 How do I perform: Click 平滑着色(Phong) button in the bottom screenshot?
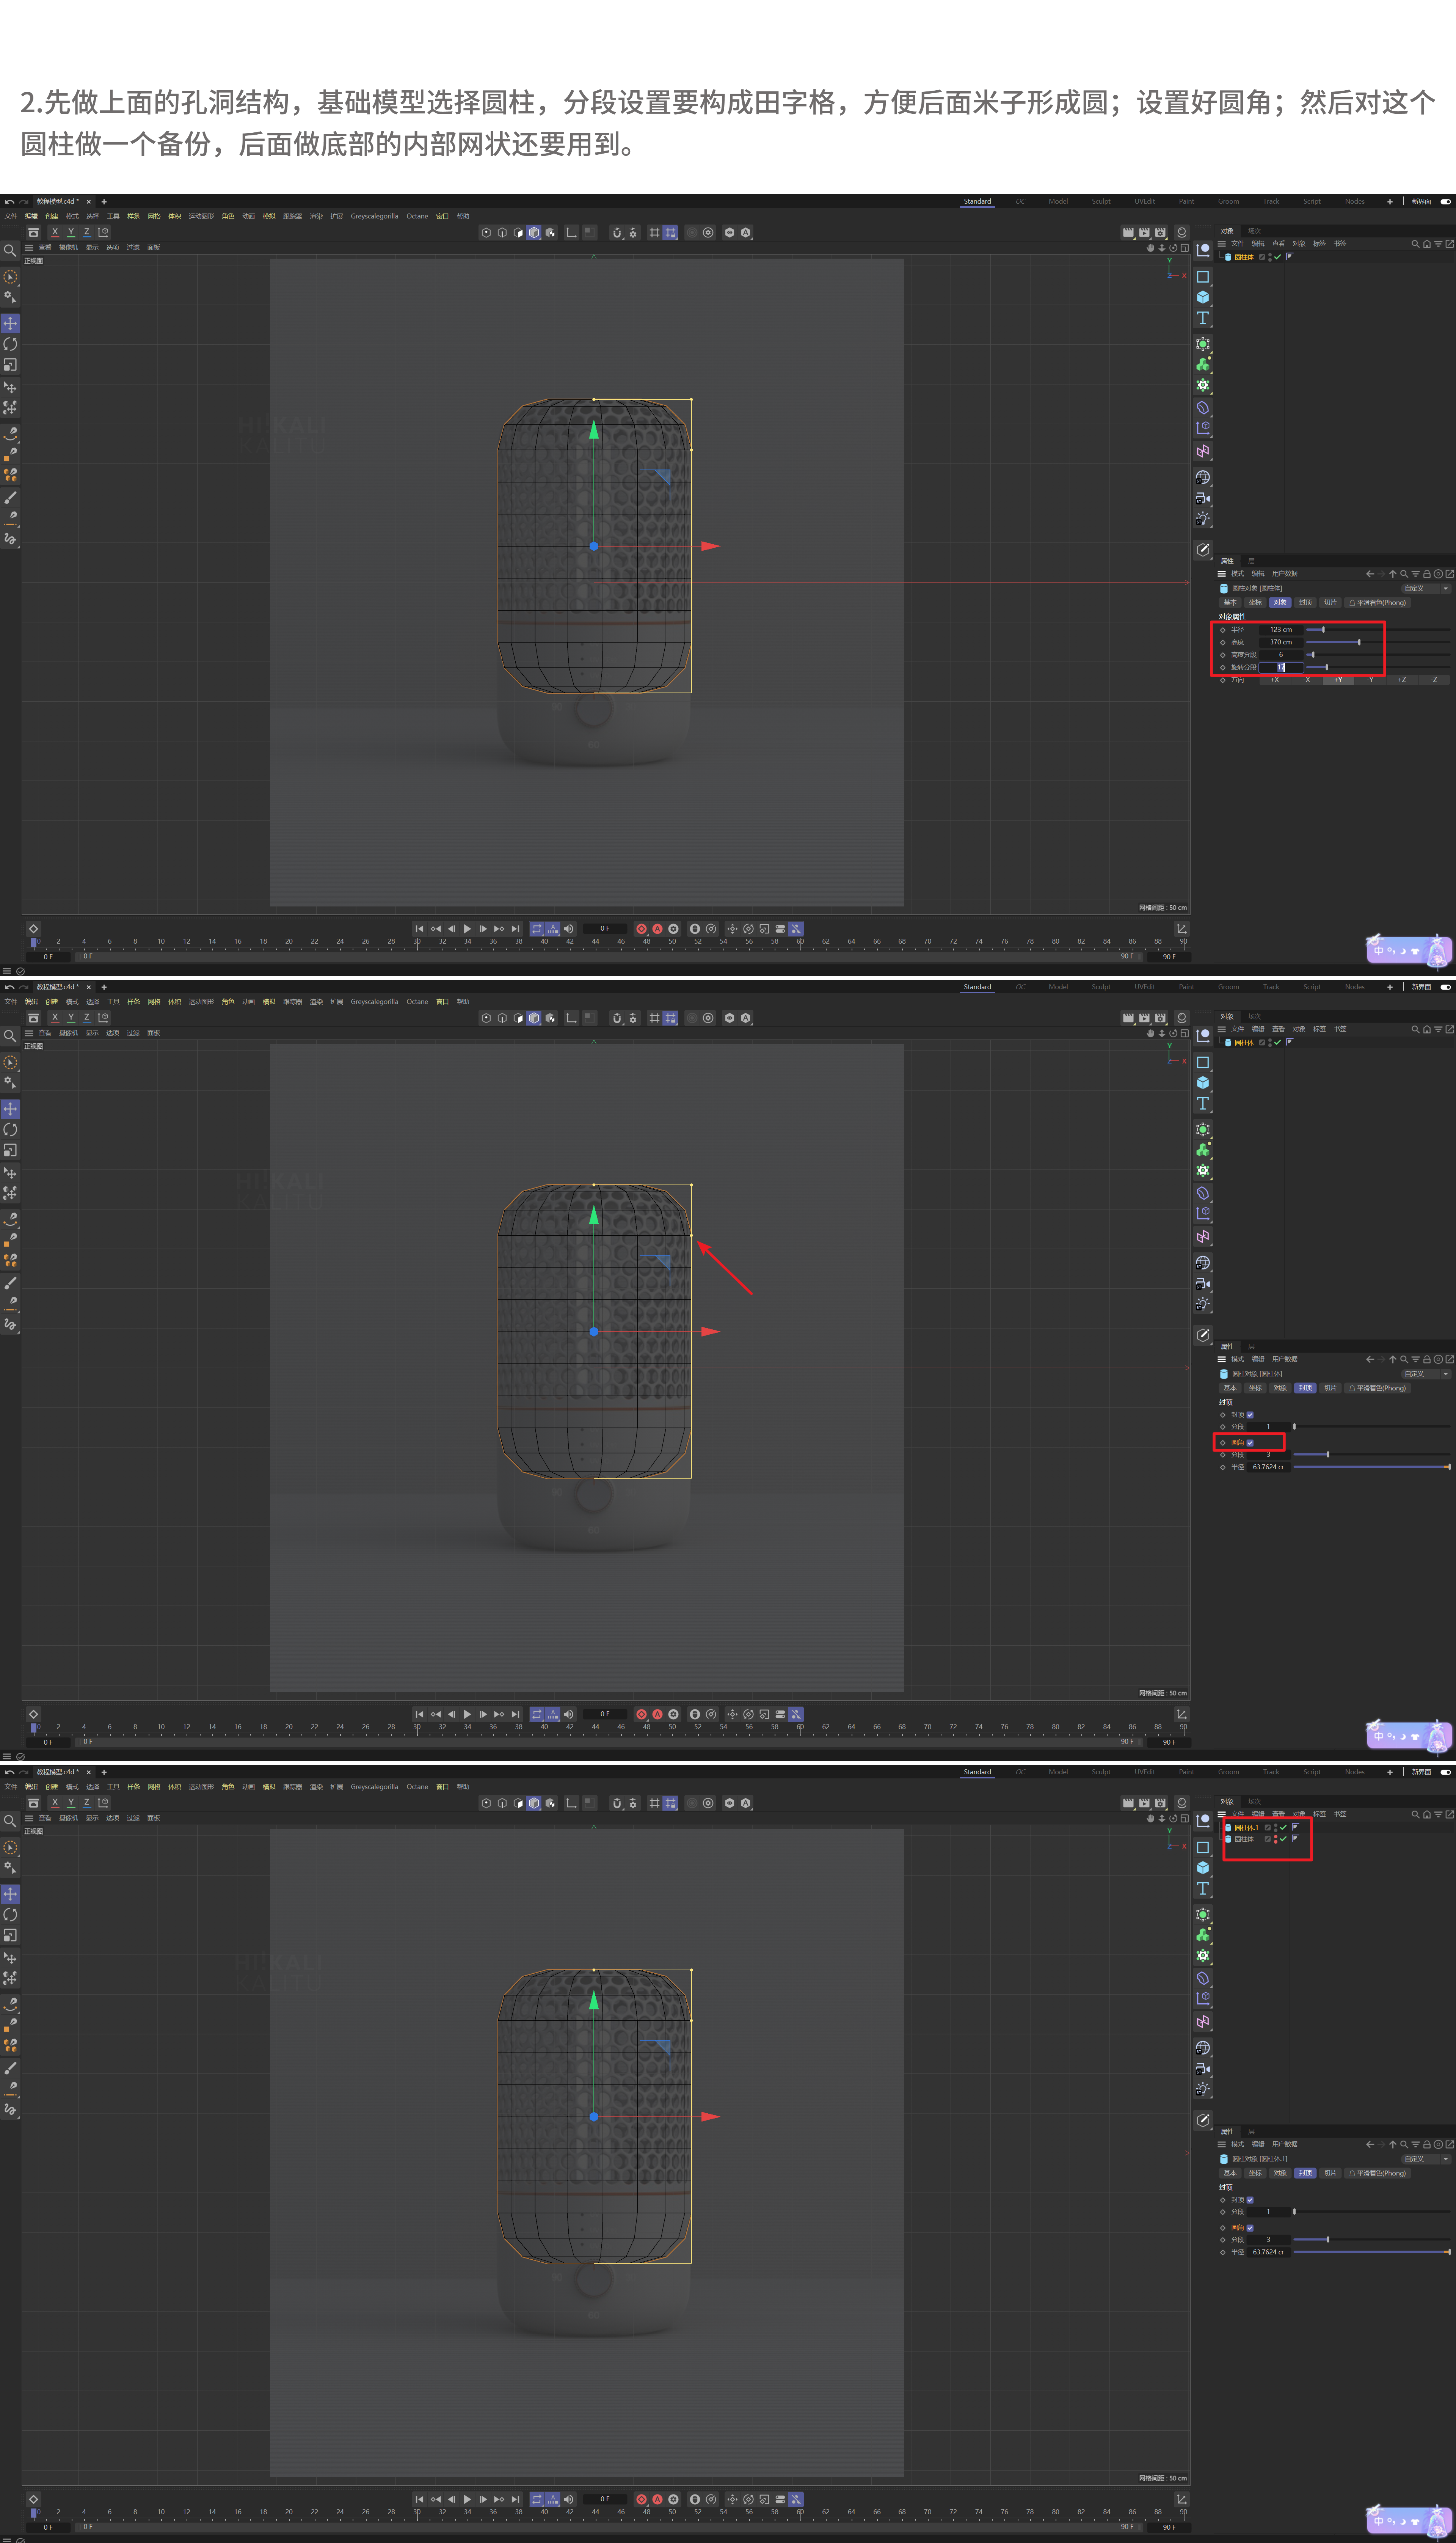click(1377, 2173)
